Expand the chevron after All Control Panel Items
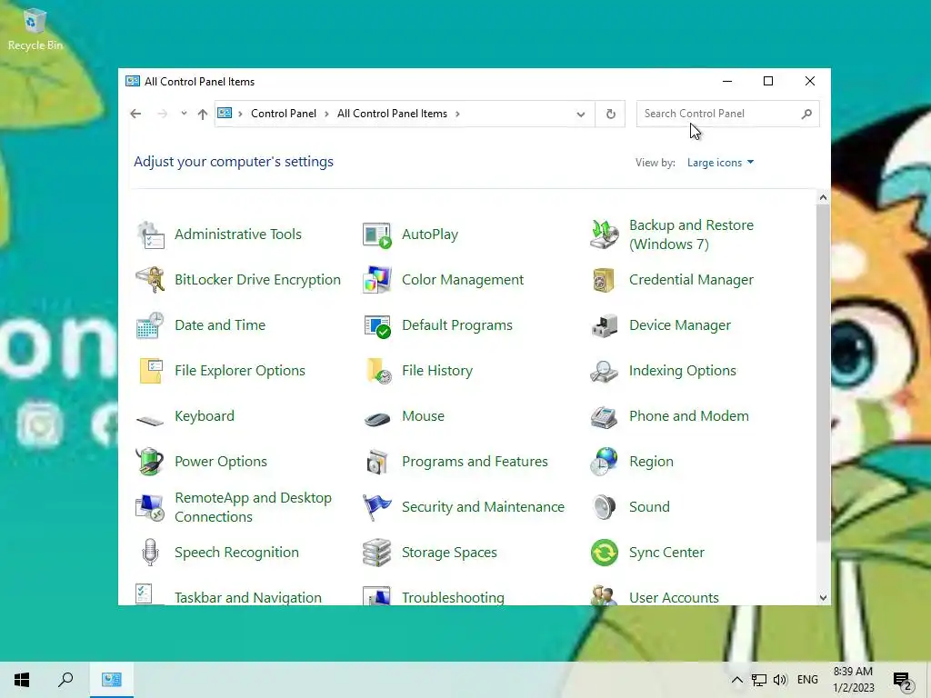 457,114
